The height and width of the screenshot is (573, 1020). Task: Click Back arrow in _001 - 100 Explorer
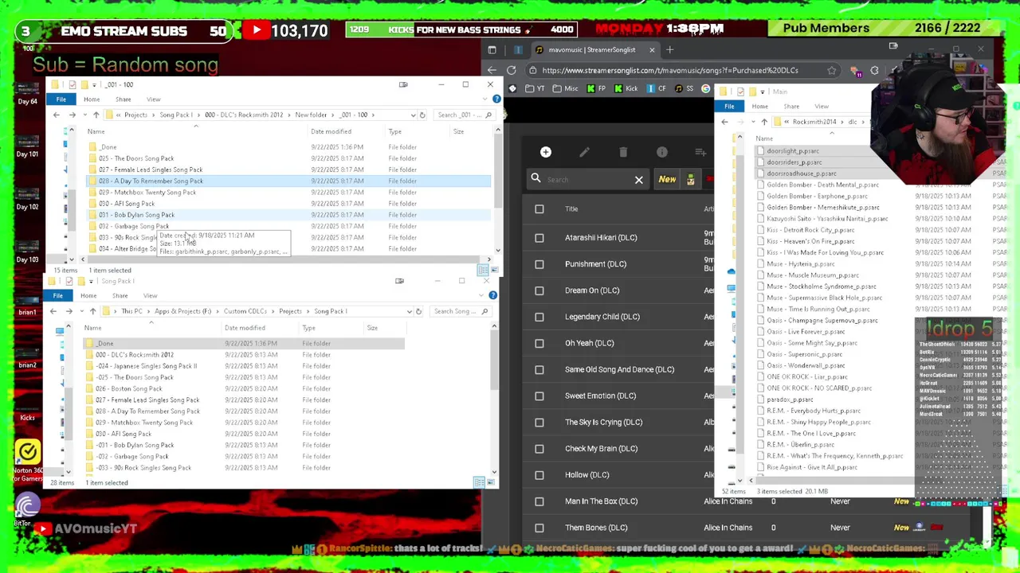[x=56, y=115]
